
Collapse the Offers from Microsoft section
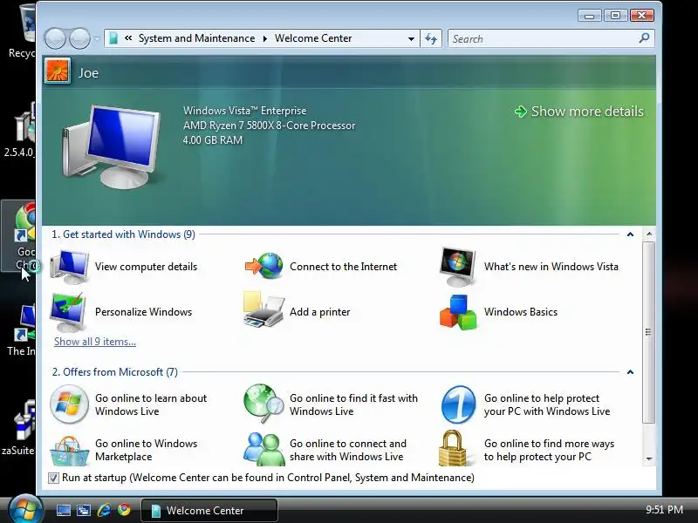click(x=630, y=372)
